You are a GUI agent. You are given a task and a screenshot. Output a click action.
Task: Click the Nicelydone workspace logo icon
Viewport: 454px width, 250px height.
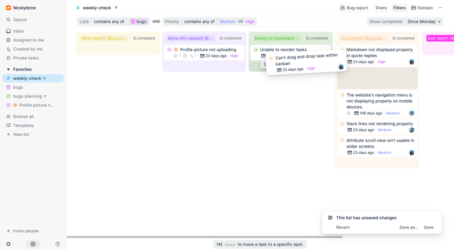pyautogui.click(x=9, y=8)
